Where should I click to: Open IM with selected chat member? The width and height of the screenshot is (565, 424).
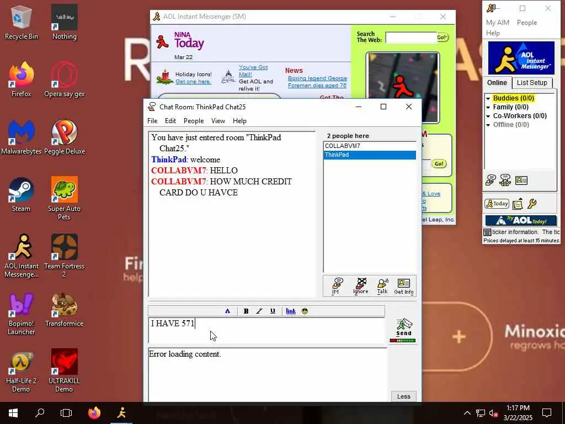tap(337, 287)
